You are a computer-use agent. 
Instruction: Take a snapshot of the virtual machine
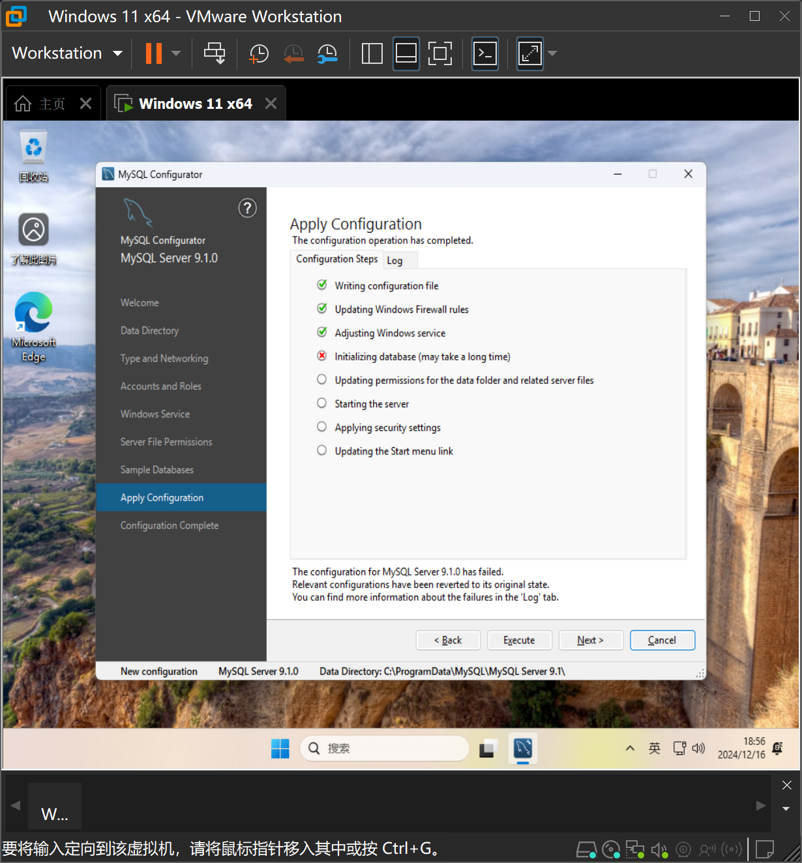tap(259, 53)
